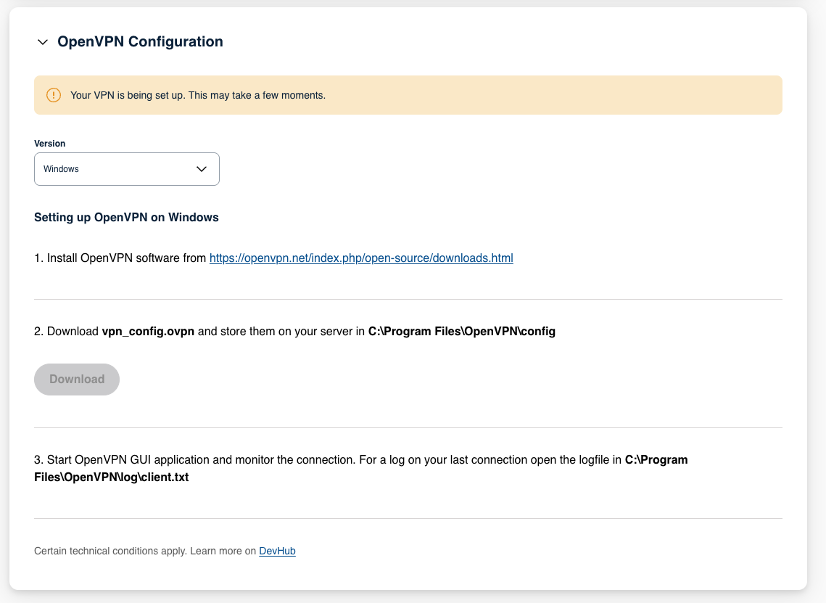Click the Certain technical conditions apply text
Screen dimensions: 826x603
pyautogui.click(x=145, y=551)
